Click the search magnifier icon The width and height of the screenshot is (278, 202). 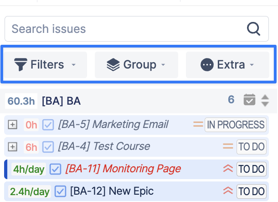click(253, 29)
